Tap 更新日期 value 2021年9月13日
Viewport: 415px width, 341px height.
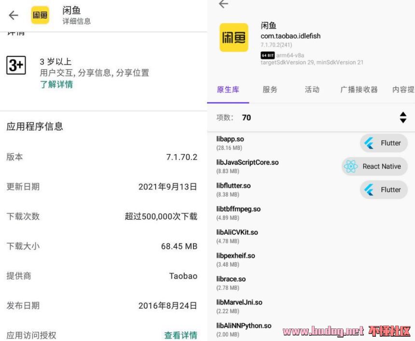(x=168, y=187)
